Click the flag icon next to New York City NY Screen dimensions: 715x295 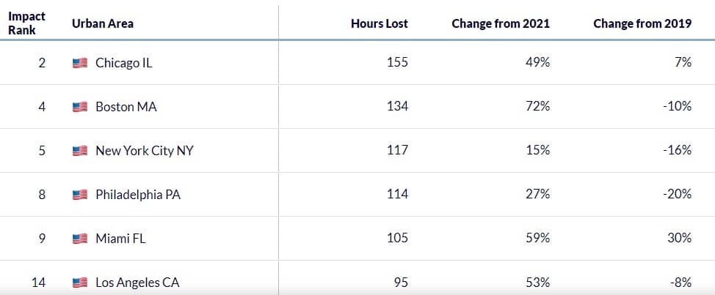(x=80, y=151)
